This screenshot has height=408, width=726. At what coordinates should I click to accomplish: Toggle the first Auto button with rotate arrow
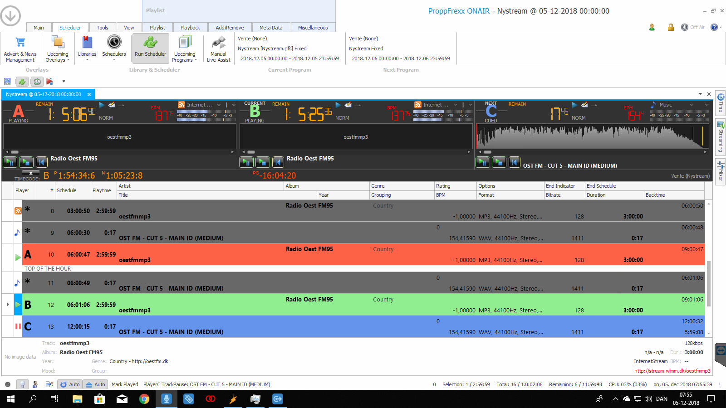(x=70, y=384)
